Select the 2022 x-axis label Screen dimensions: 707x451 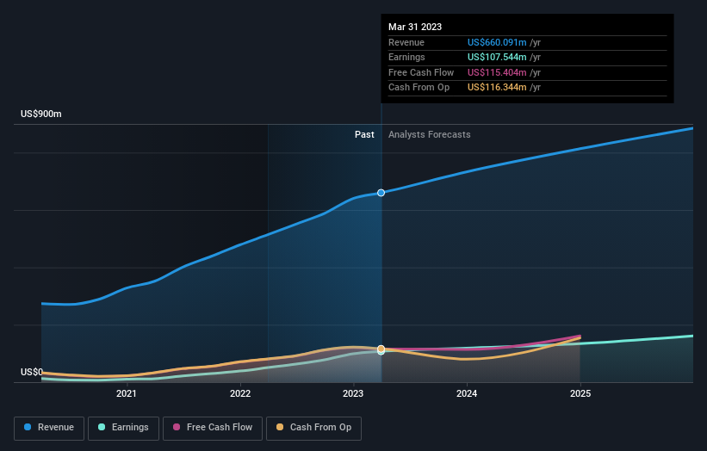click(240, 393)
